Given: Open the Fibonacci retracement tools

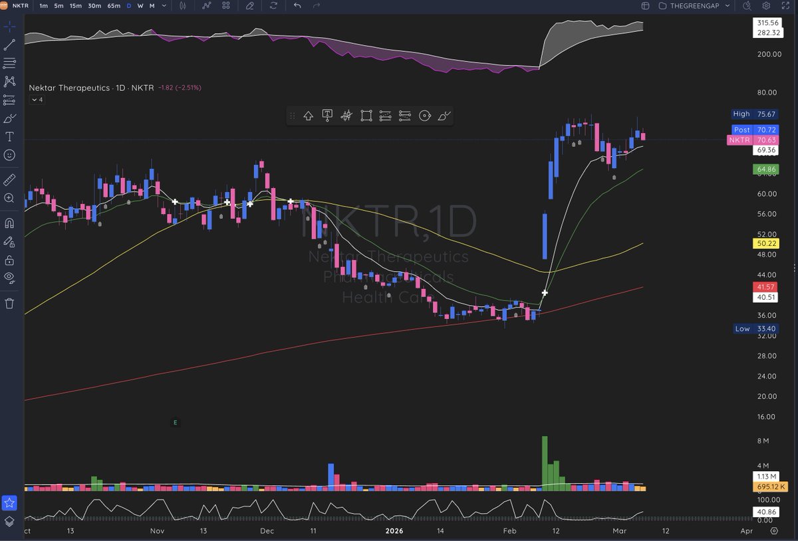Looking at the screenshot, I should (9, 63).
